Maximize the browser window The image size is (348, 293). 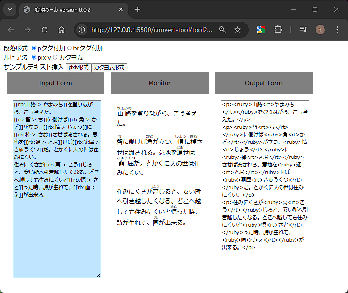pyautogui.click(x=315, y=9)
